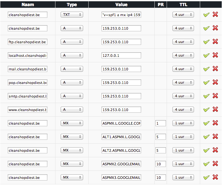Remove the ftp.cleanshopdiest.be record
This screenshot has width=224, height=186.
click(x=215, y=41)
